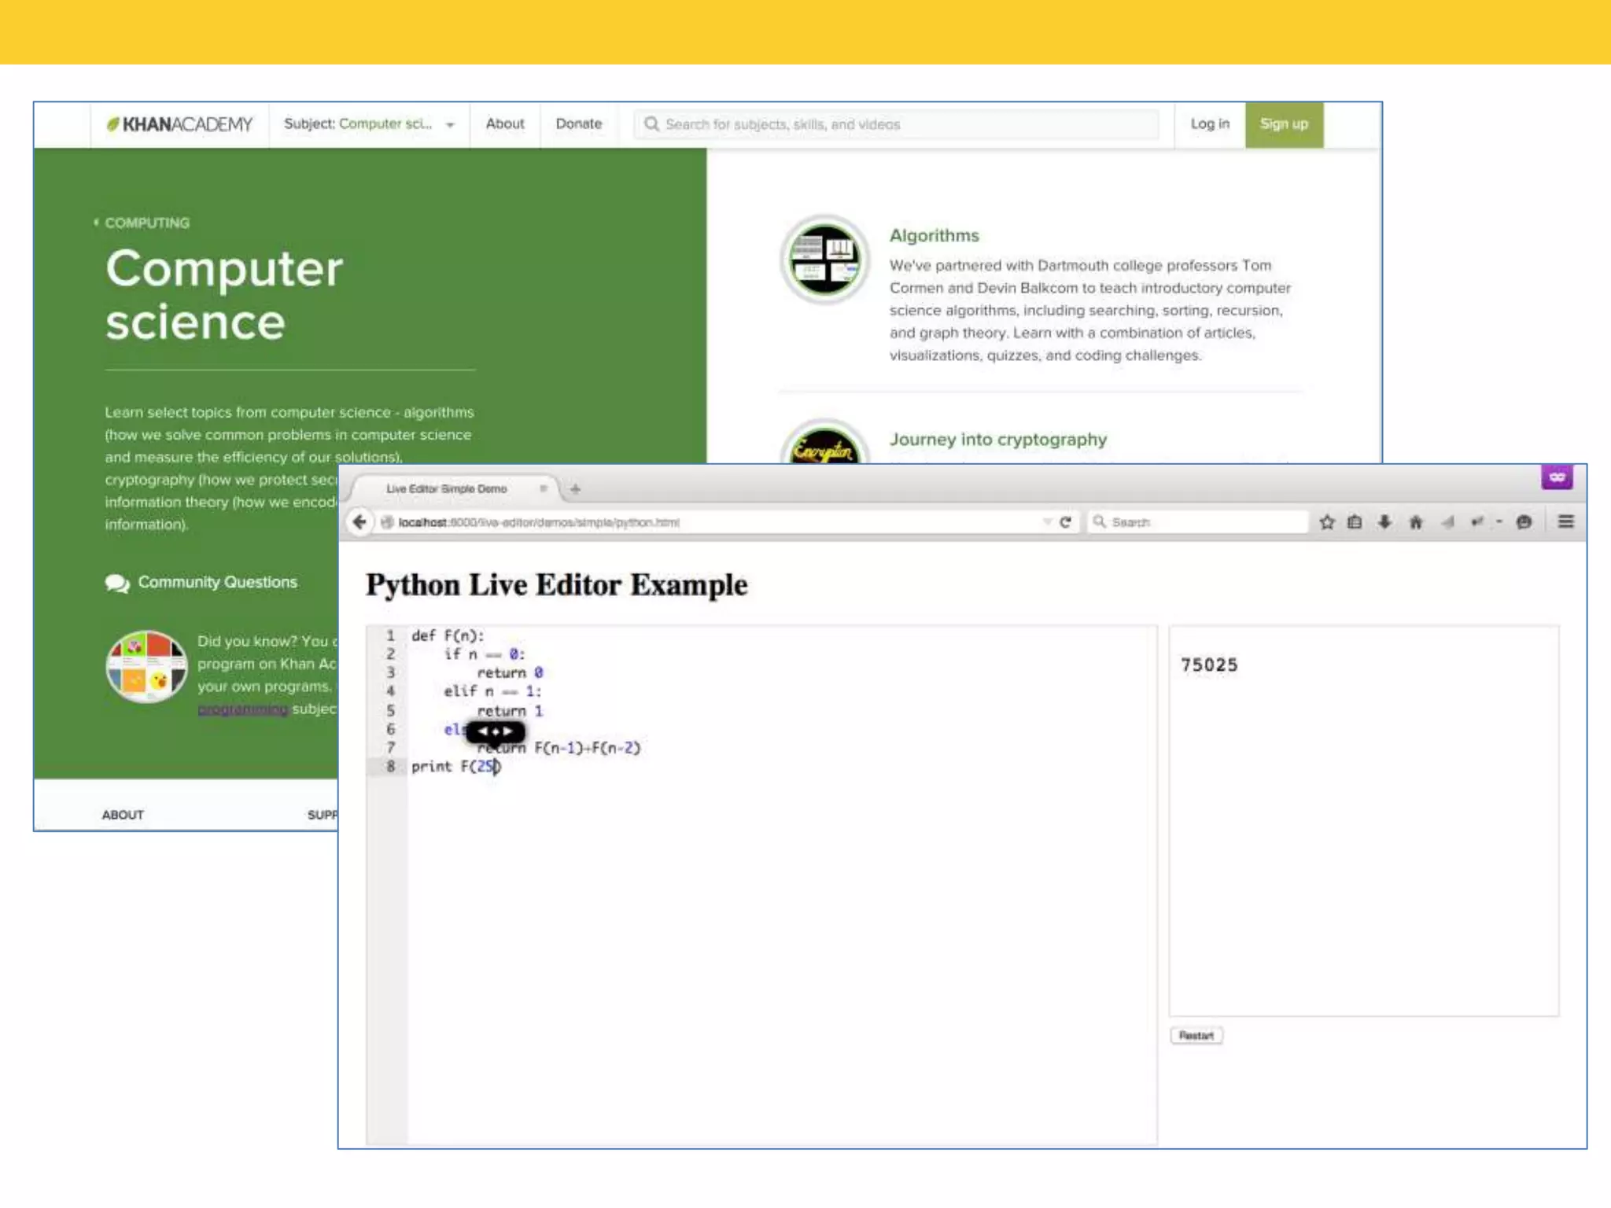Open the URL bar history dropdown arrow
This screenshot has width=1611, height=1208.
tap(1046, 522)
